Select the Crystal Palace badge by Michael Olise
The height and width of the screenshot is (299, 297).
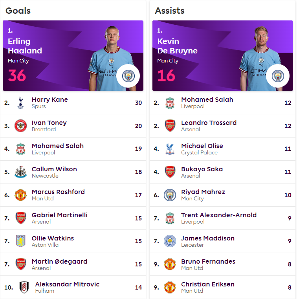[x=170, y=149]
